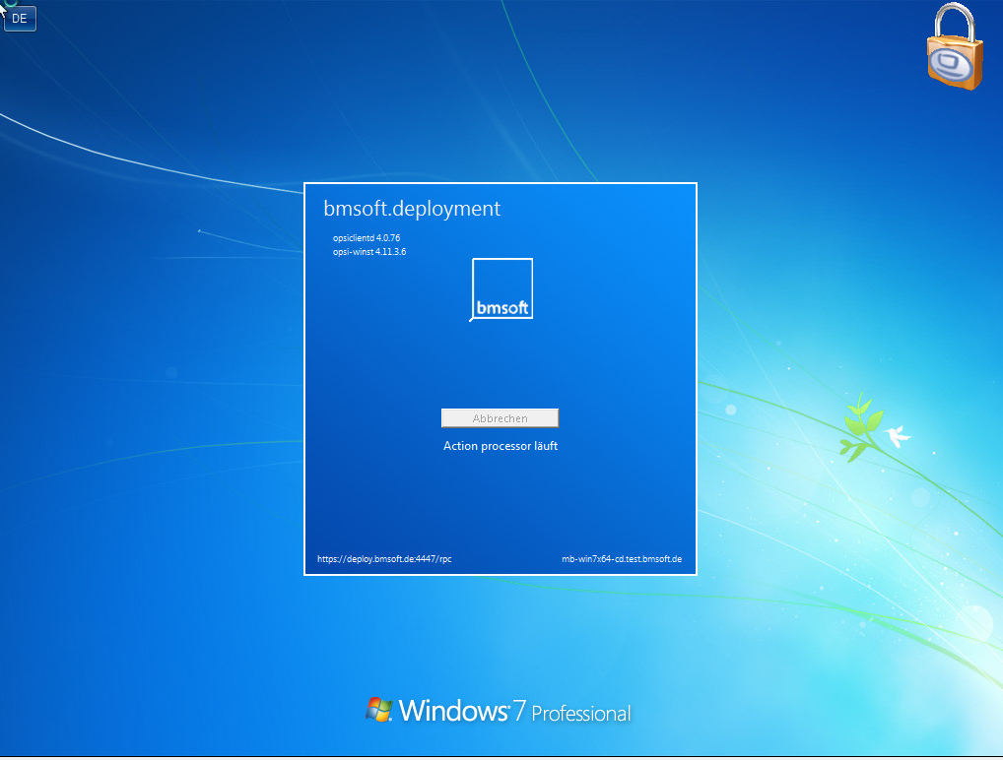Click the oval computer emblem on padlock
The image size is (1003, 760).
(953, 66)
